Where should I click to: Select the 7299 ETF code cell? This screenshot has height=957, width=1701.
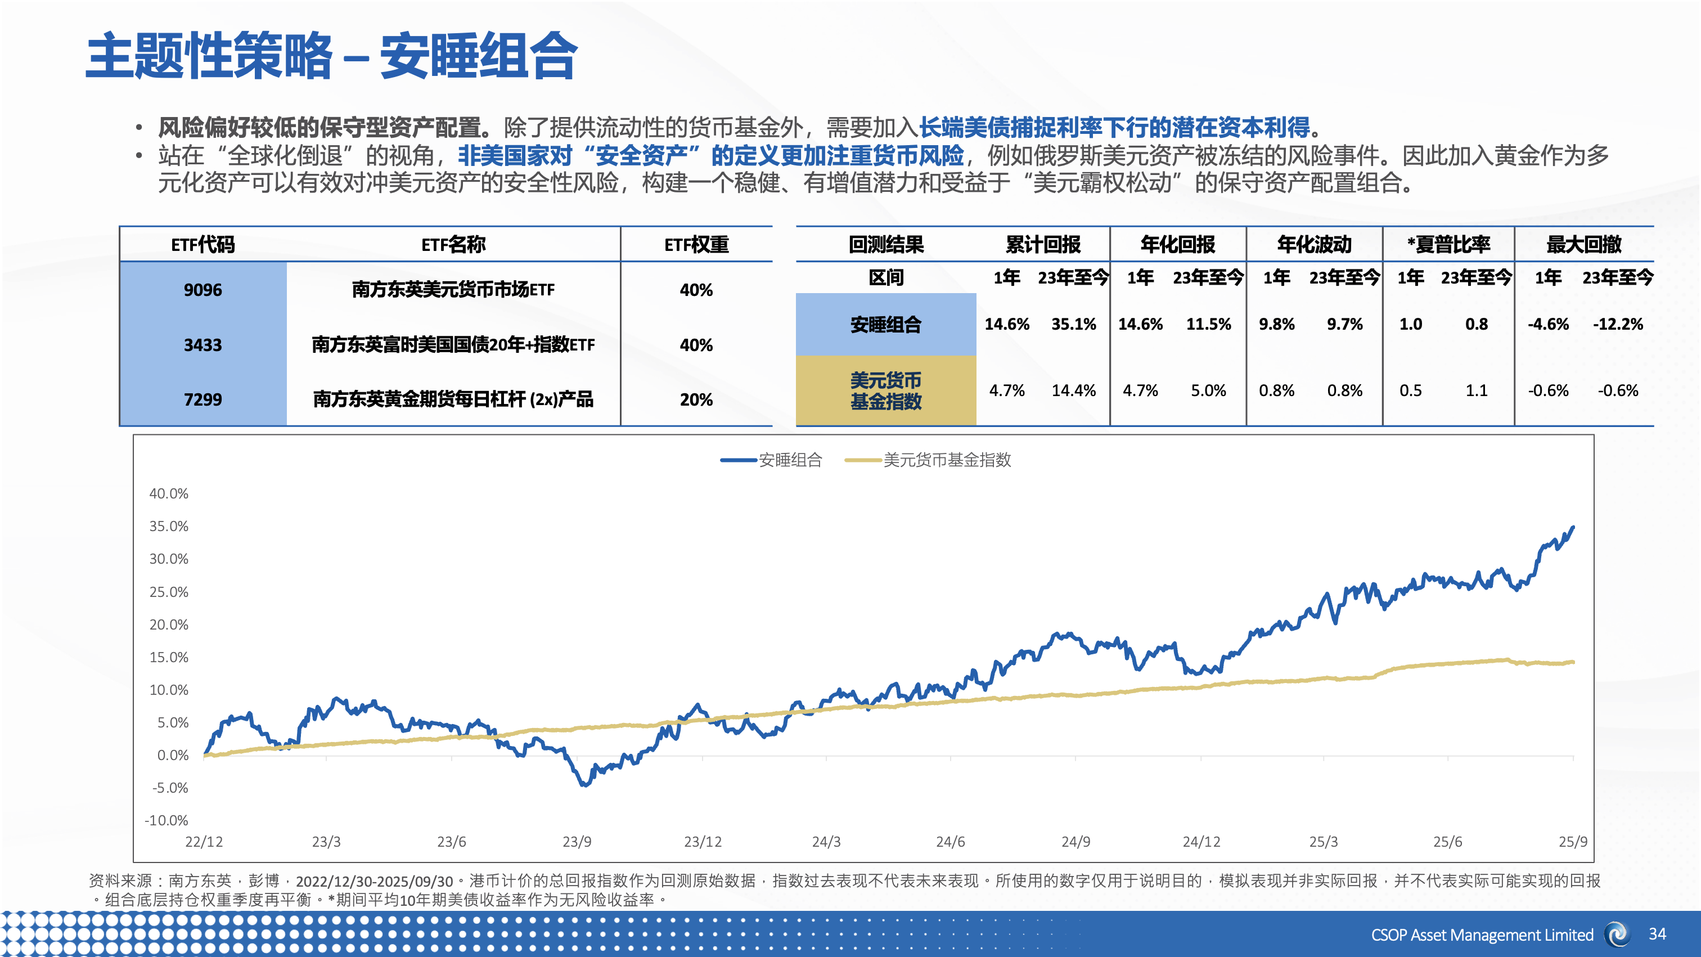click(202, 399)
